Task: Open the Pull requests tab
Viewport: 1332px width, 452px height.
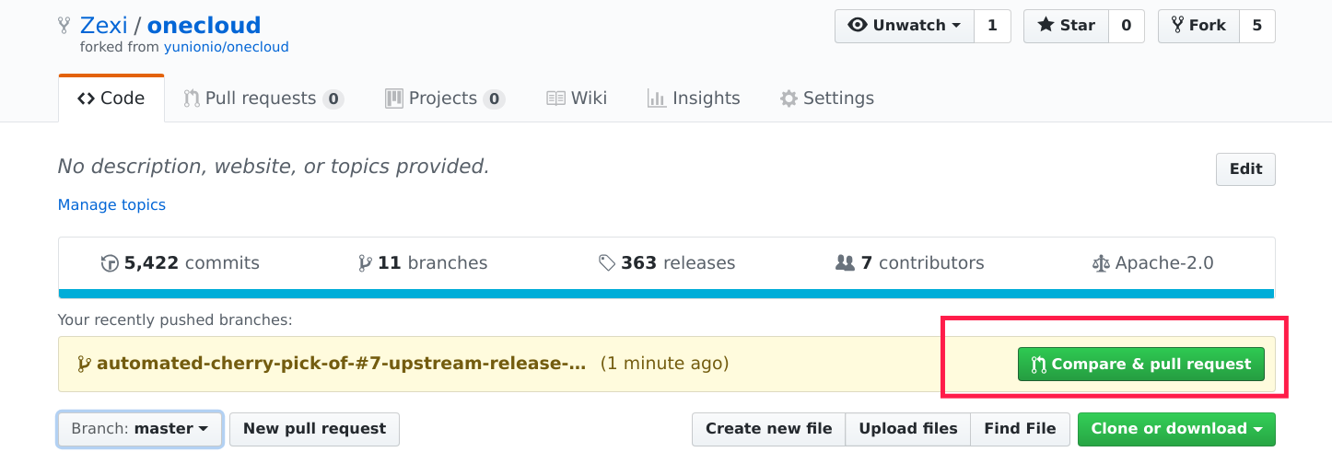Action: pos(263,99)
